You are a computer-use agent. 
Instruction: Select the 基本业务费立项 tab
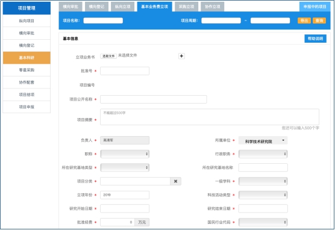point(154,7)
